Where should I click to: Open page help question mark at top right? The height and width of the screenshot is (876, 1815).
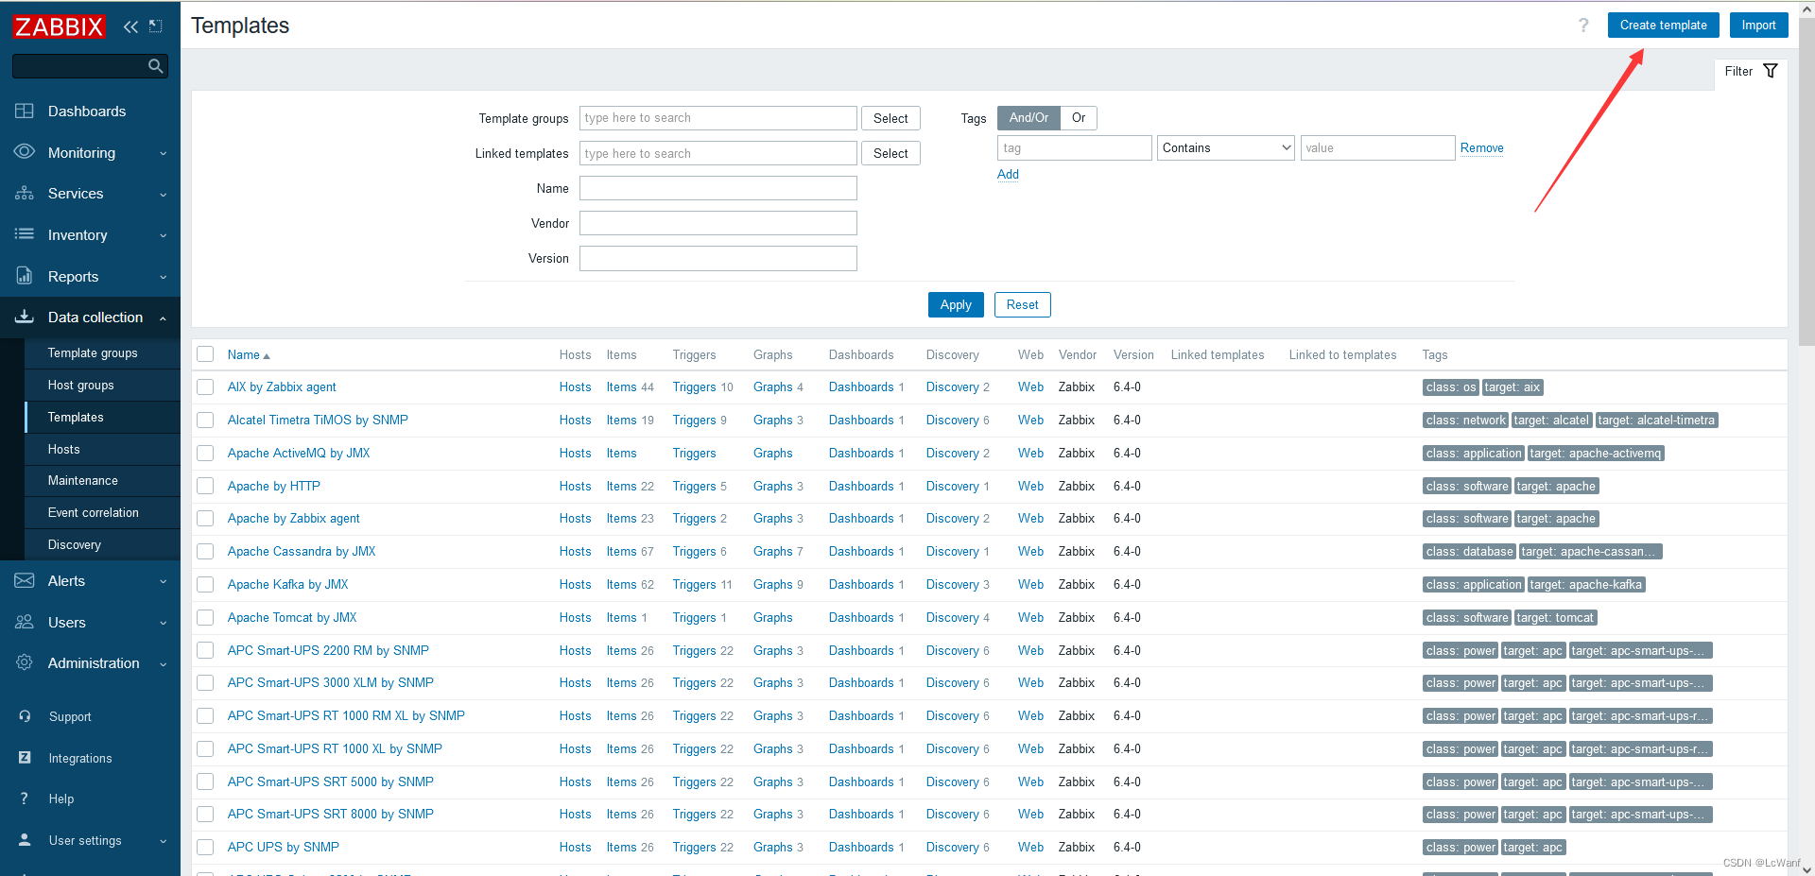coord(1583,26)
